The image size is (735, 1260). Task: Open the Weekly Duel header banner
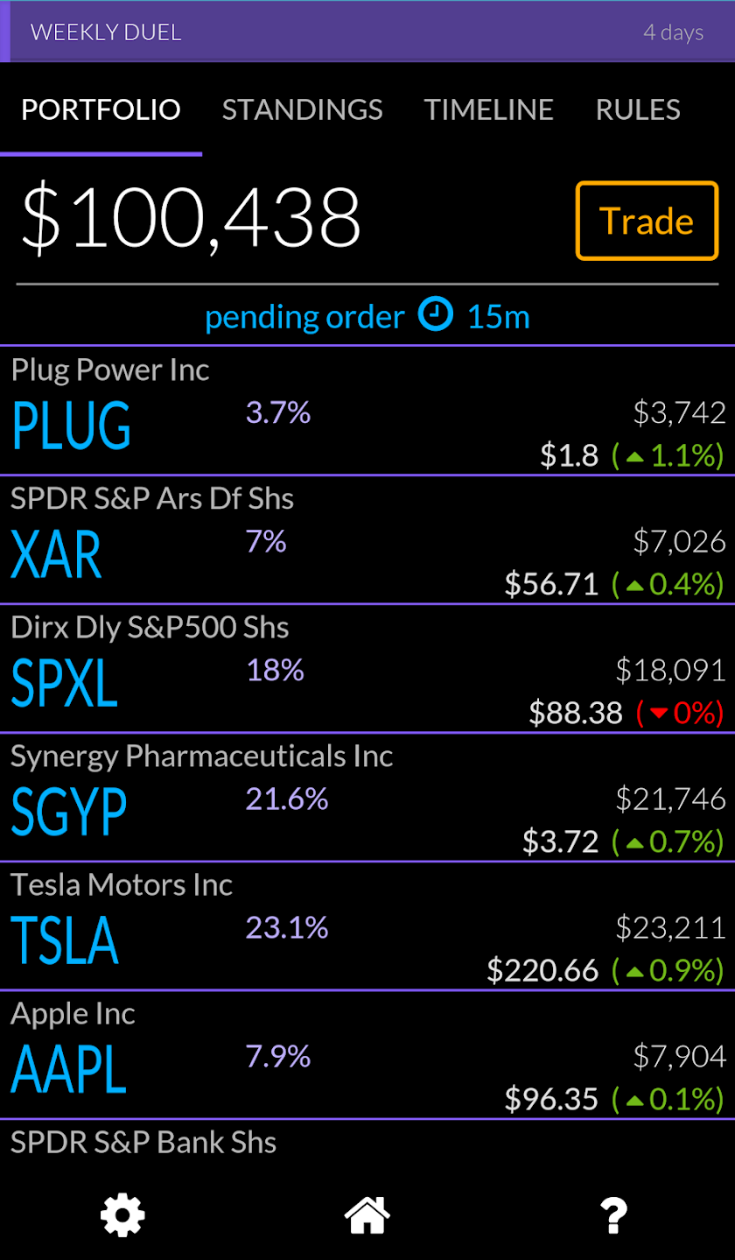[367, 32]
